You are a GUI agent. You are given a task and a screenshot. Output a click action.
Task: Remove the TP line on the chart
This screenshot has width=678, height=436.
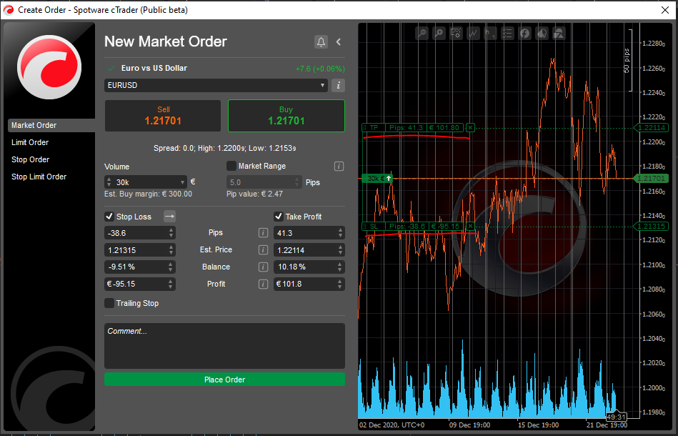tap(470, 128)
